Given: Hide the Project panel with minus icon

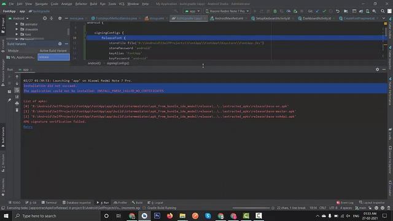Looking at the screenshot, I should (x=66, y=18).
